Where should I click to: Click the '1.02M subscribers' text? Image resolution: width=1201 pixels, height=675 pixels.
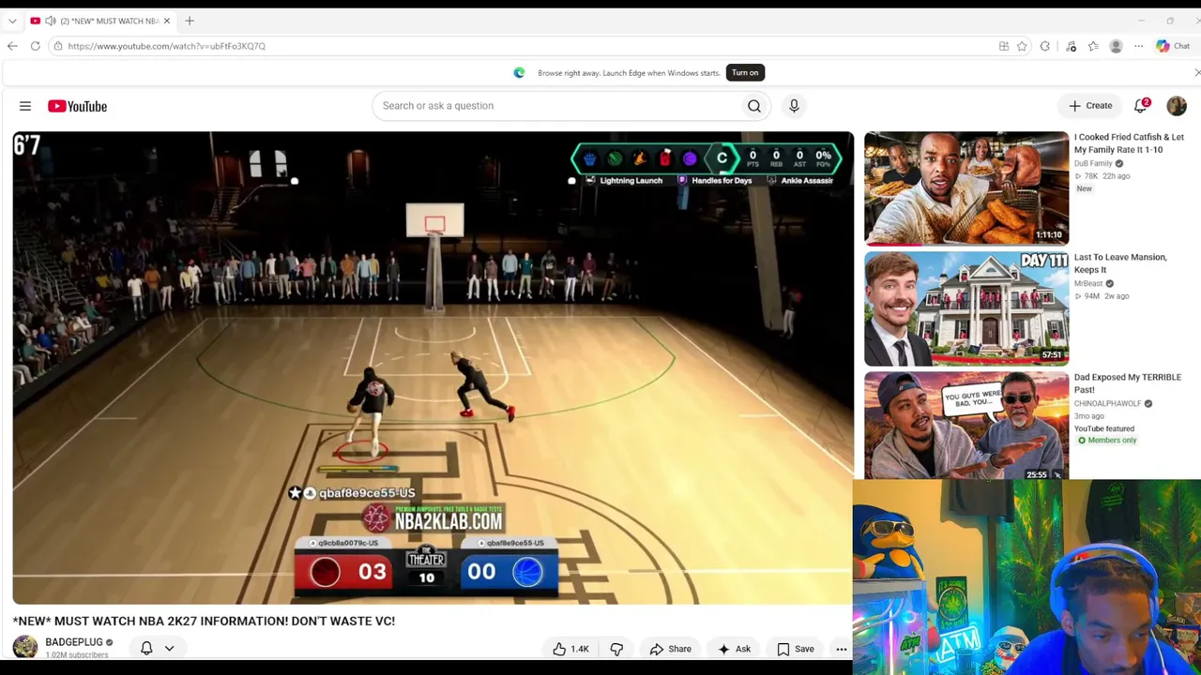(76, 654)
